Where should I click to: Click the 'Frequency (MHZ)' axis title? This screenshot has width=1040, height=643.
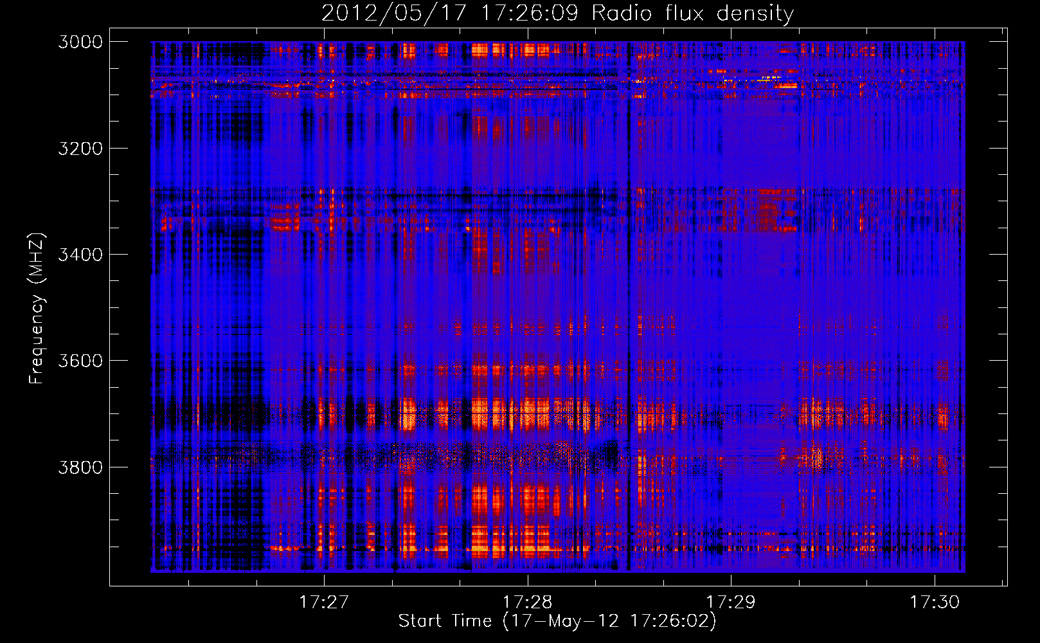point(37,309)
